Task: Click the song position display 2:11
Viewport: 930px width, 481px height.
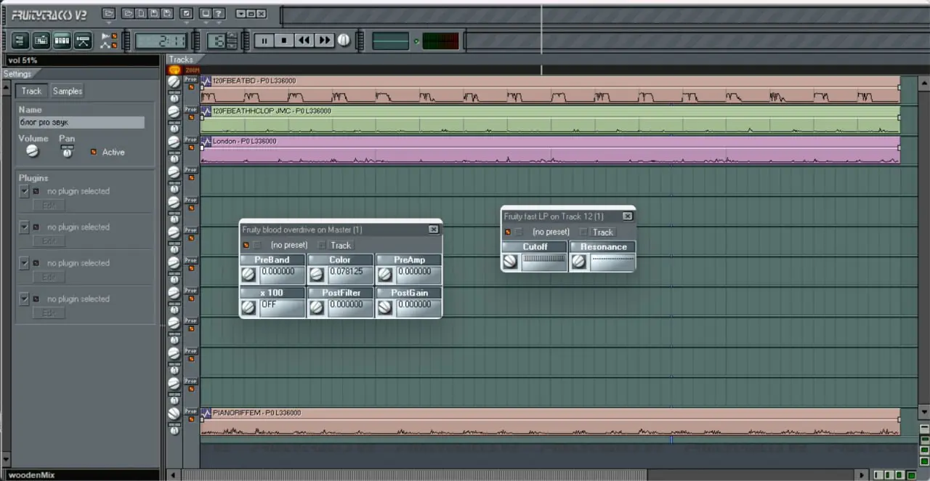Action: pos(161,41)
